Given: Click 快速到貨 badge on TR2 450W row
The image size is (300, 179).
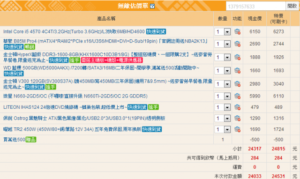Looking at the screenshot, I should (x=152, y=129).
